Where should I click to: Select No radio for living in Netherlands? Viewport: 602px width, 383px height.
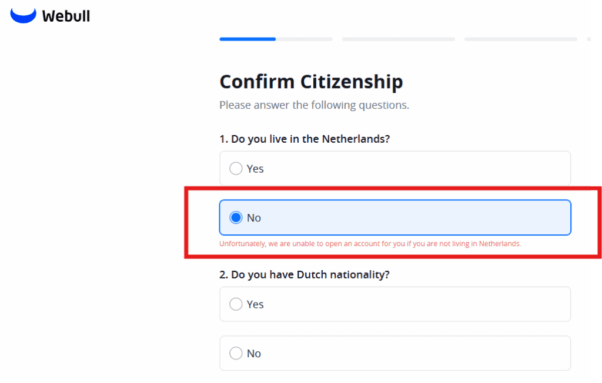tap(236, 217)
